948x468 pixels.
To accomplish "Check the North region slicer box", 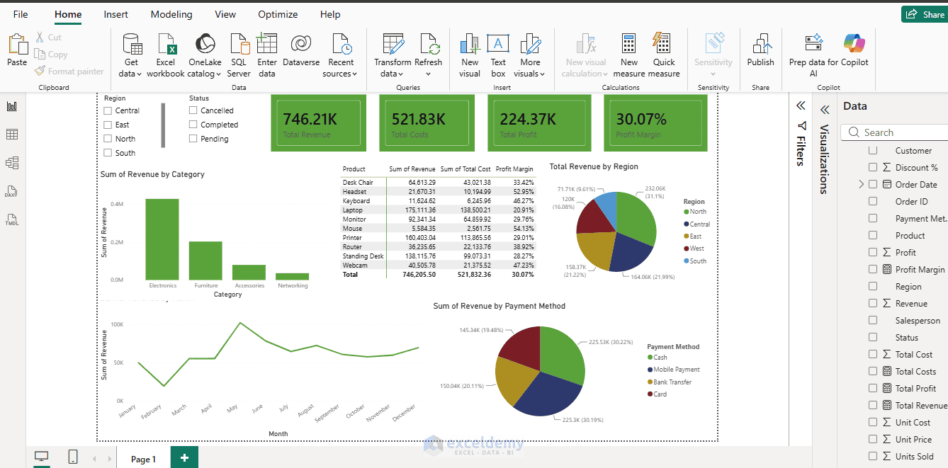I will 108,139.
